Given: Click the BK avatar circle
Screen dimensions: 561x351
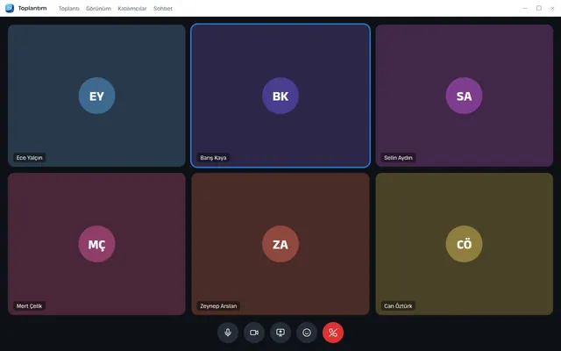Looking at the screenshot, I should pyautogui.click(x=280, y=96).
